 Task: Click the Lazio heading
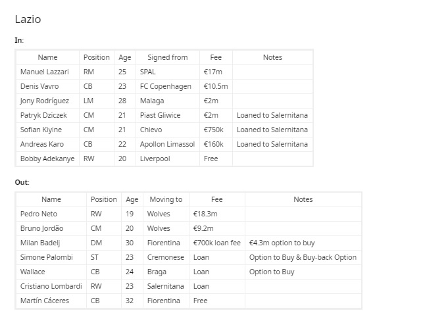(28, 19)
